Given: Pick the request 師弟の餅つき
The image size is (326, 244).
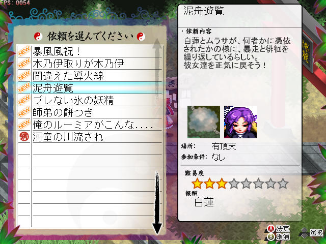Looking at the screenshot, I should tap(97, 112).
